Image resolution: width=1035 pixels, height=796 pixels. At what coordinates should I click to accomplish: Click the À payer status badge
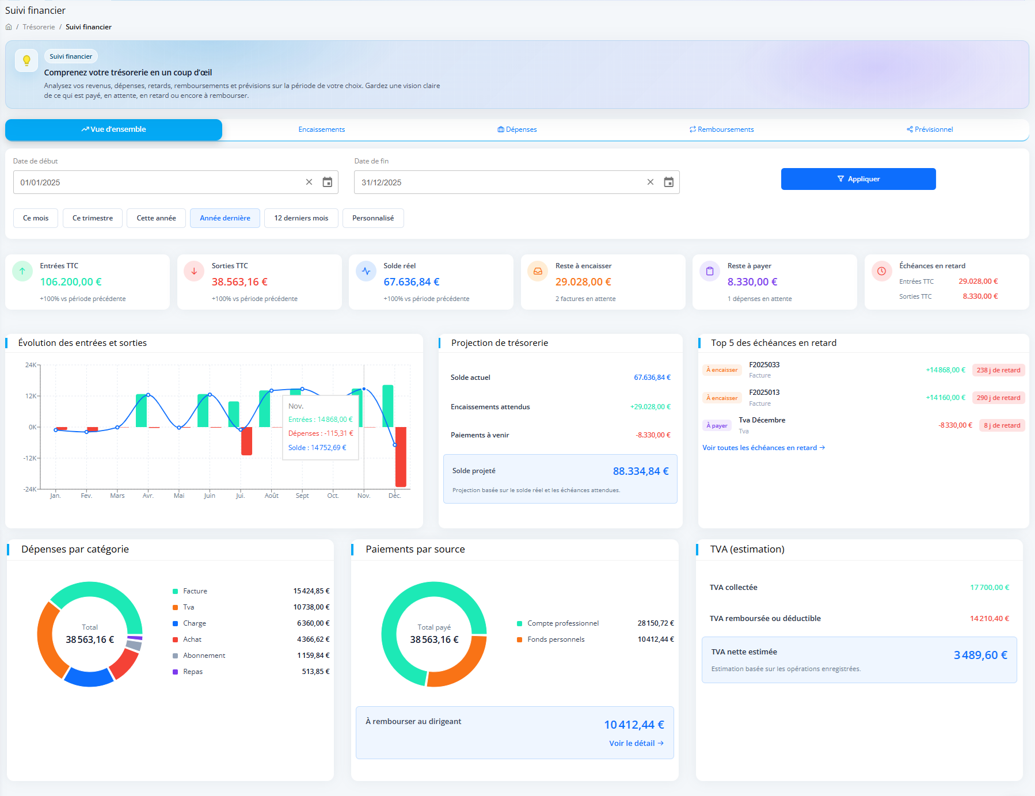click(717, 425)
